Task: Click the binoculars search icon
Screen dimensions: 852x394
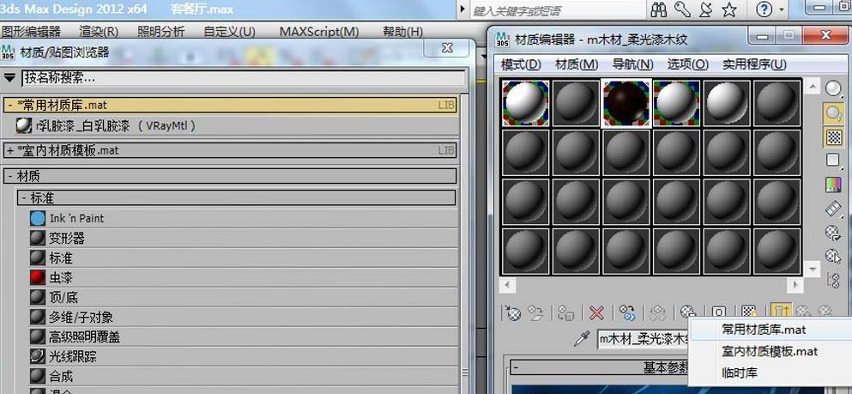Action: pos(659,9)
